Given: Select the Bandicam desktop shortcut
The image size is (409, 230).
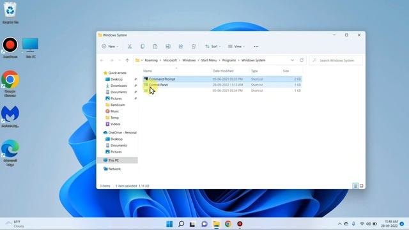Looking at the screenshot, I should coord(10,48).
